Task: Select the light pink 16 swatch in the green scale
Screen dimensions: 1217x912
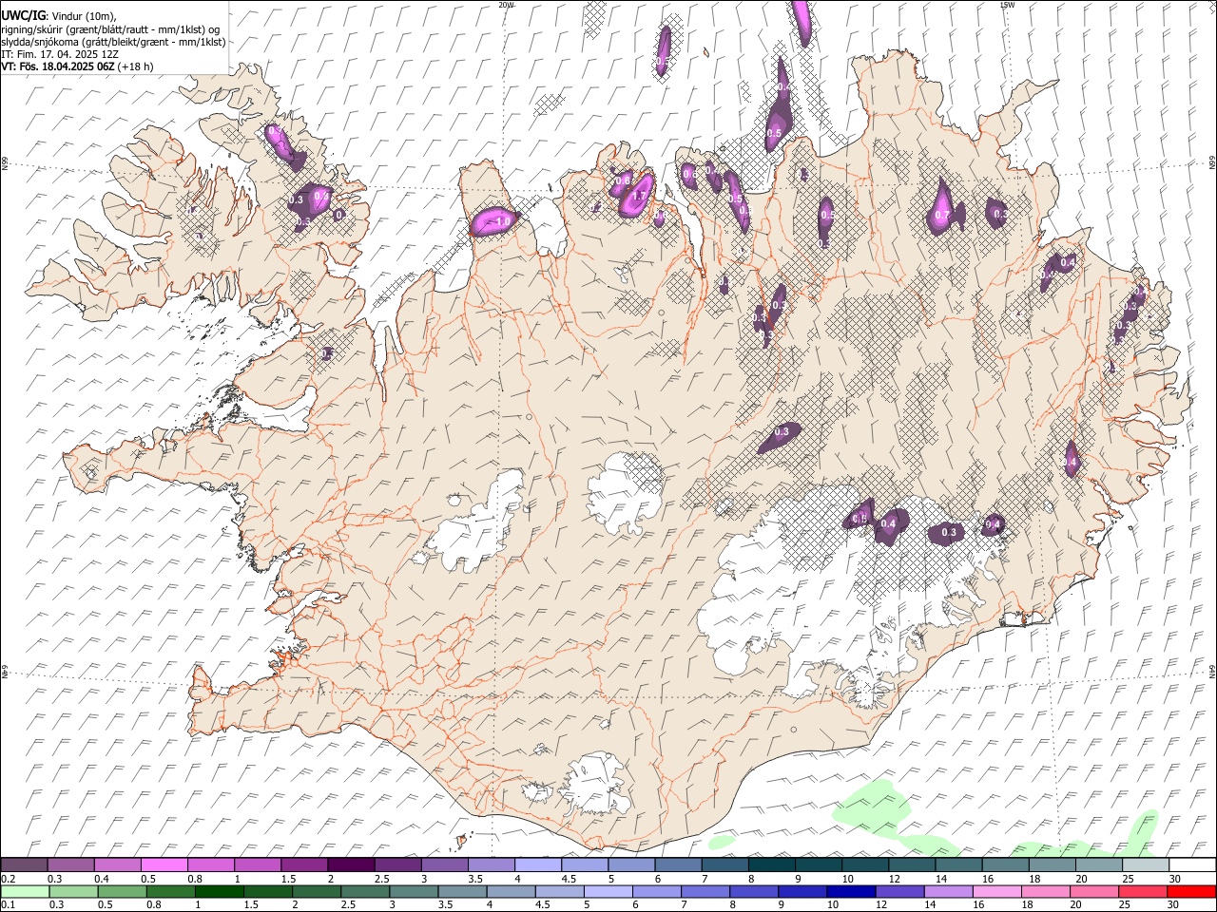Action: tap(996, 891)
